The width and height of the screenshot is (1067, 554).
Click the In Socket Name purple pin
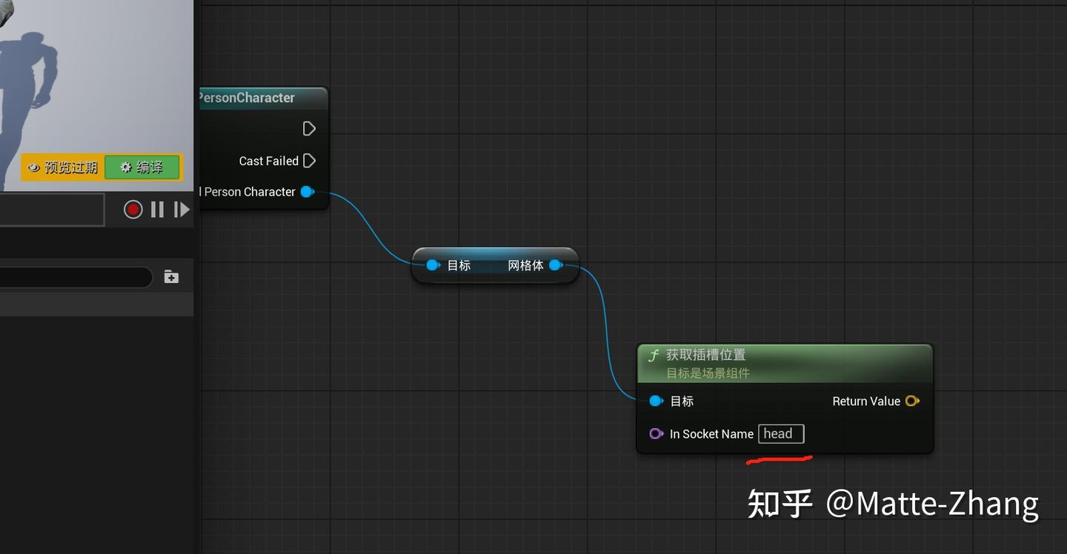657,434
